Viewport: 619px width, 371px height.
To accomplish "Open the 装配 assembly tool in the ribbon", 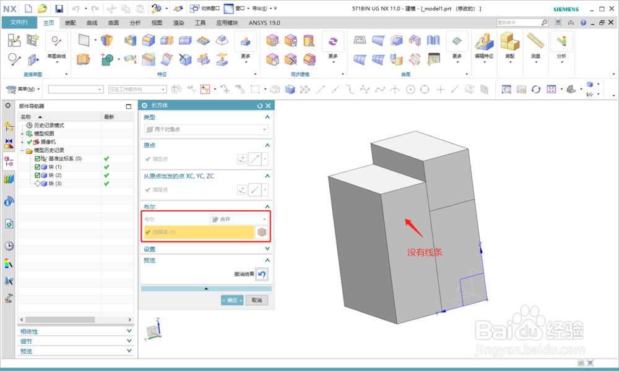I will tap(509, 48).
